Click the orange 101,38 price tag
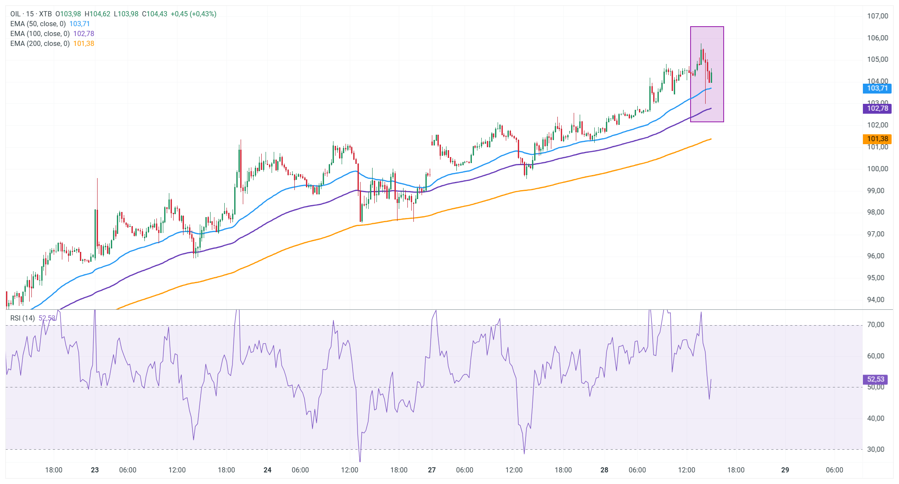899x484 pixels. pyautogui.click(x=877, y=139)
